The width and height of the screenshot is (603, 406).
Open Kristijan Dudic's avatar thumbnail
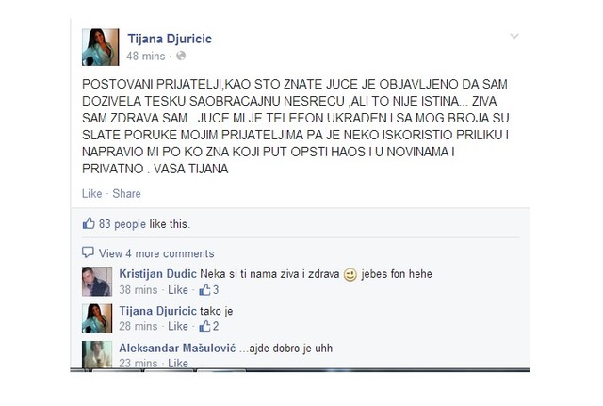point(97,282)
